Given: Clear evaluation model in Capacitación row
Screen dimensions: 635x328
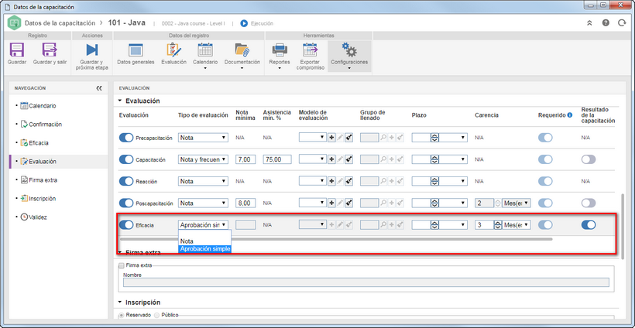Looking at the screenshot, I should (x=349, y=159).
